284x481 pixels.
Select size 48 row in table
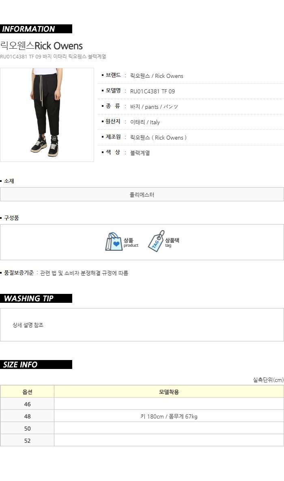pos(142,416)
